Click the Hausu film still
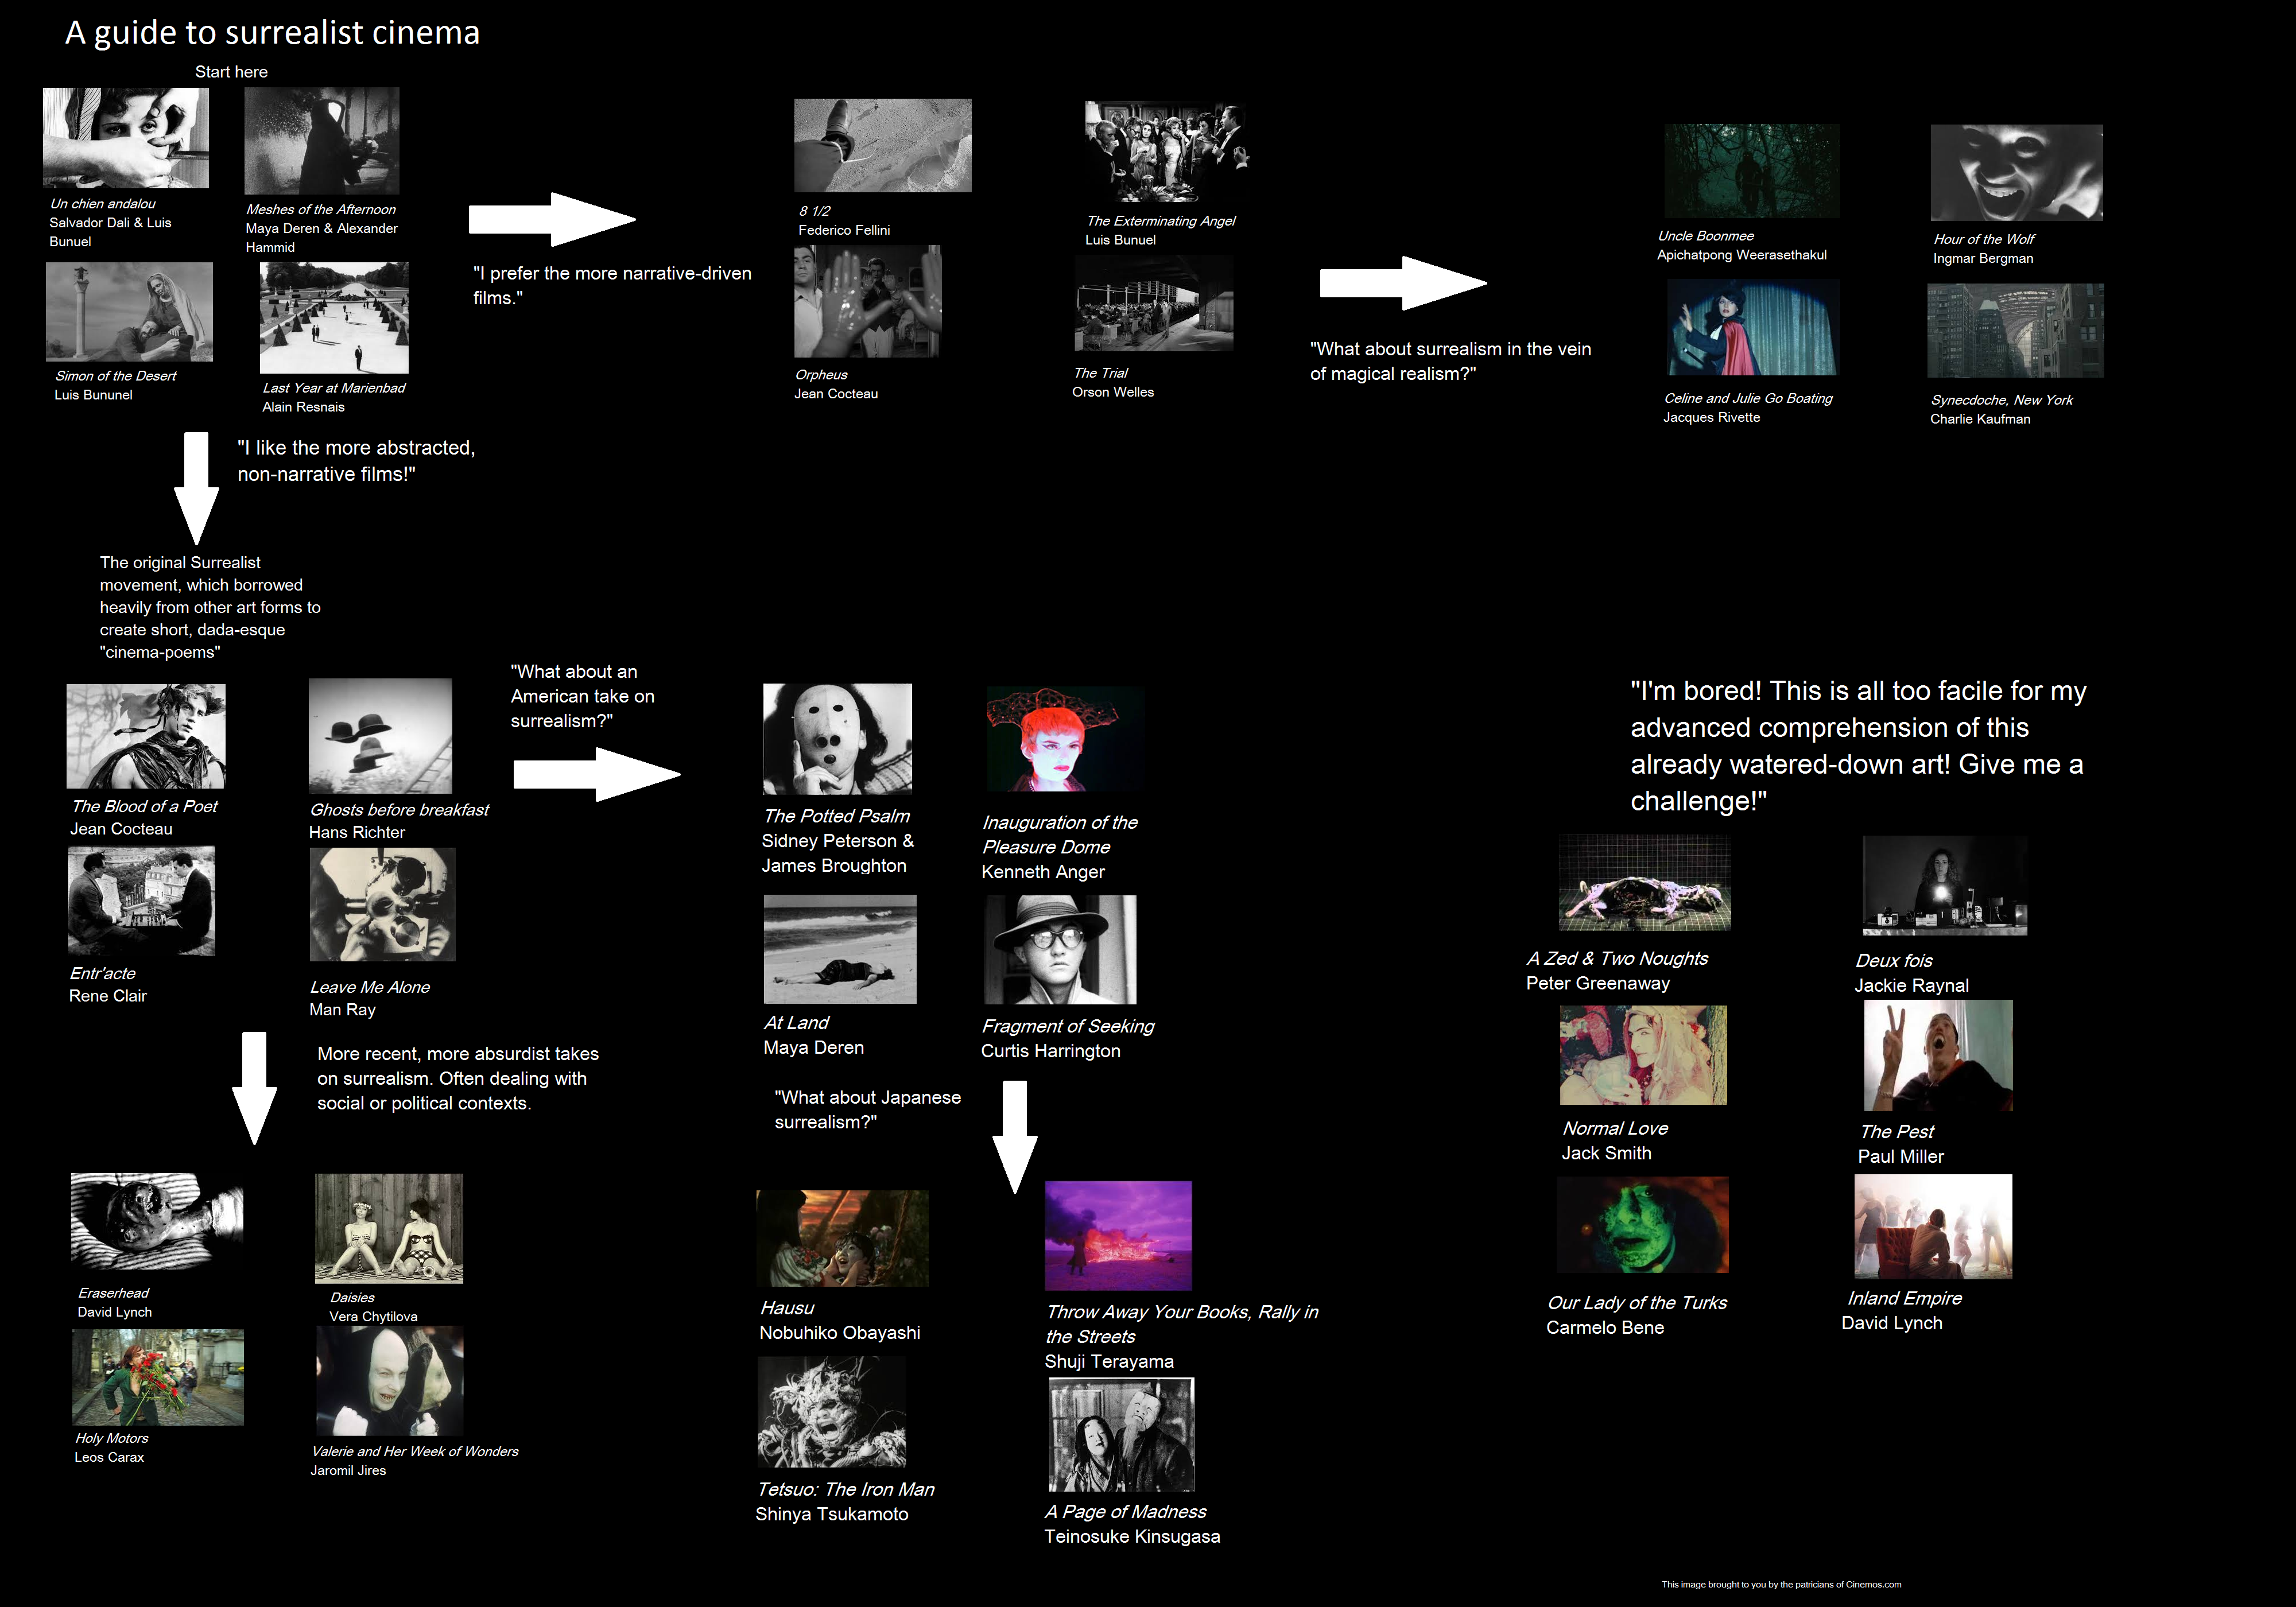Viewport: 2296px width, 1607px height. (x=843, y=1238)
